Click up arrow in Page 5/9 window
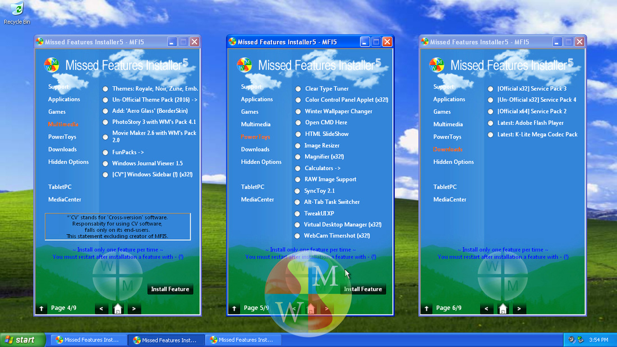This screenshot has width=617, height=347. coord(234,308)
